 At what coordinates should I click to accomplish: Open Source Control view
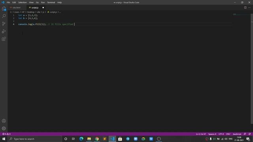(4, 24)
